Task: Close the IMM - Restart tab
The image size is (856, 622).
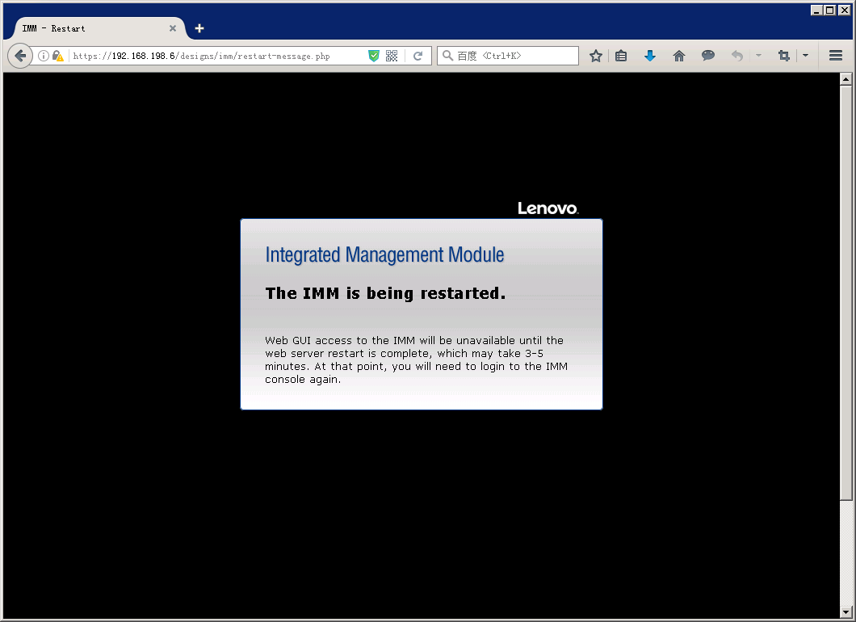Action: pos(173,28)
